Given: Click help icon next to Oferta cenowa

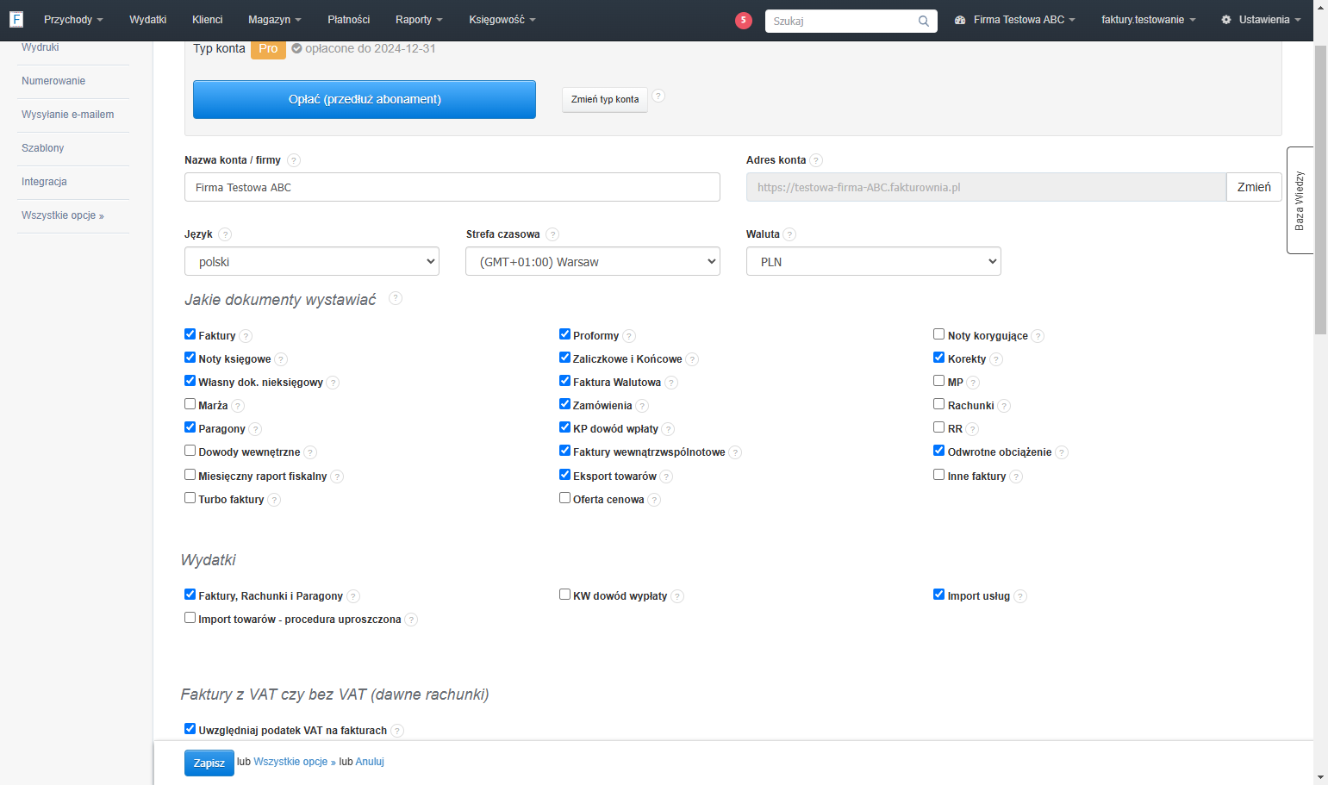Looking at the screenshot, I should coord(654,500).
